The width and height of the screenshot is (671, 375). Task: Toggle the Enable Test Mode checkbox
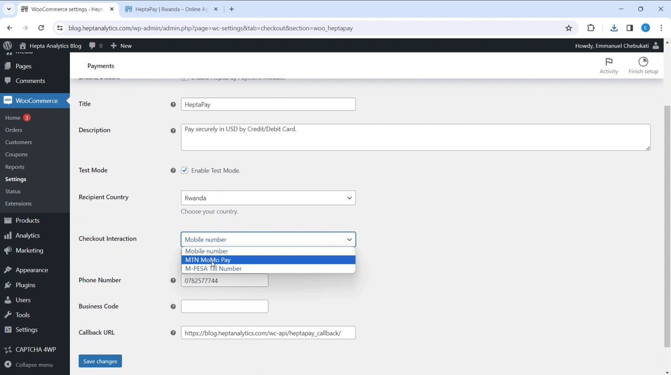pos(185,170)
